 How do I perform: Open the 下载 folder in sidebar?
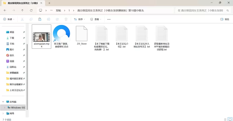(12, 38)
